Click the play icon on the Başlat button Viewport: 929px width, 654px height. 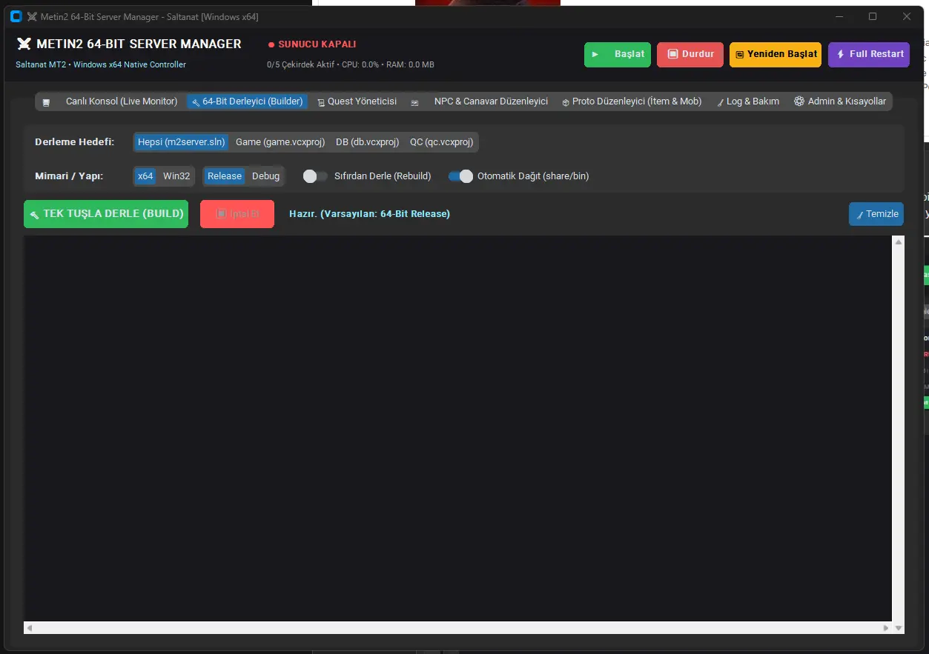pyautogui.click(x=595, y=54)
